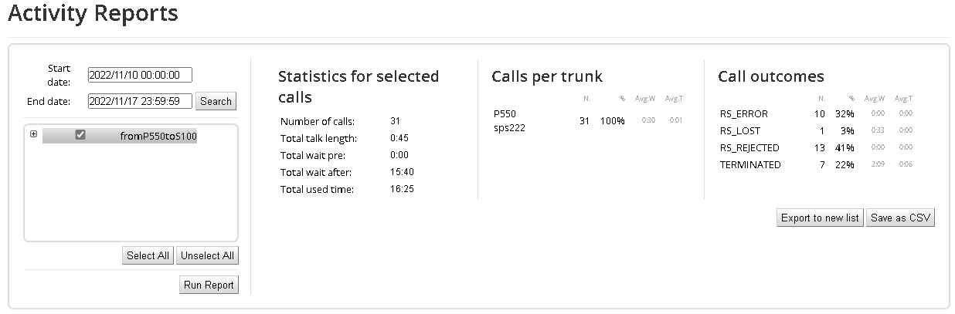
Task: Click the Save as CSV button
Action: click(x=901, y=218)
